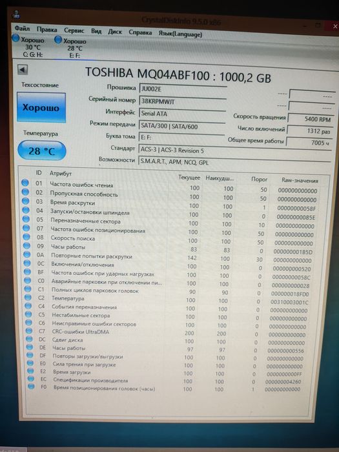The width and height of the screenshot is (339, 452).
Task: Select 'Повторные попытки раскрутки' attribute text
Action: (92, 256)
